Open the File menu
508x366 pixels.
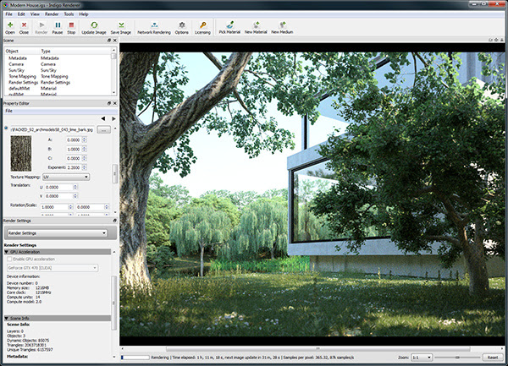8,14
